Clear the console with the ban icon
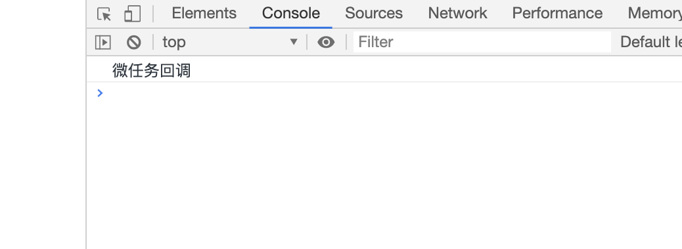This screenshot has height=249, width=682. [133, 42]
